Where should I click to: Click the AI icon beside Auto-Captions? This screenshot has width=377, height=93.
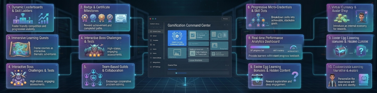point(192,53)
